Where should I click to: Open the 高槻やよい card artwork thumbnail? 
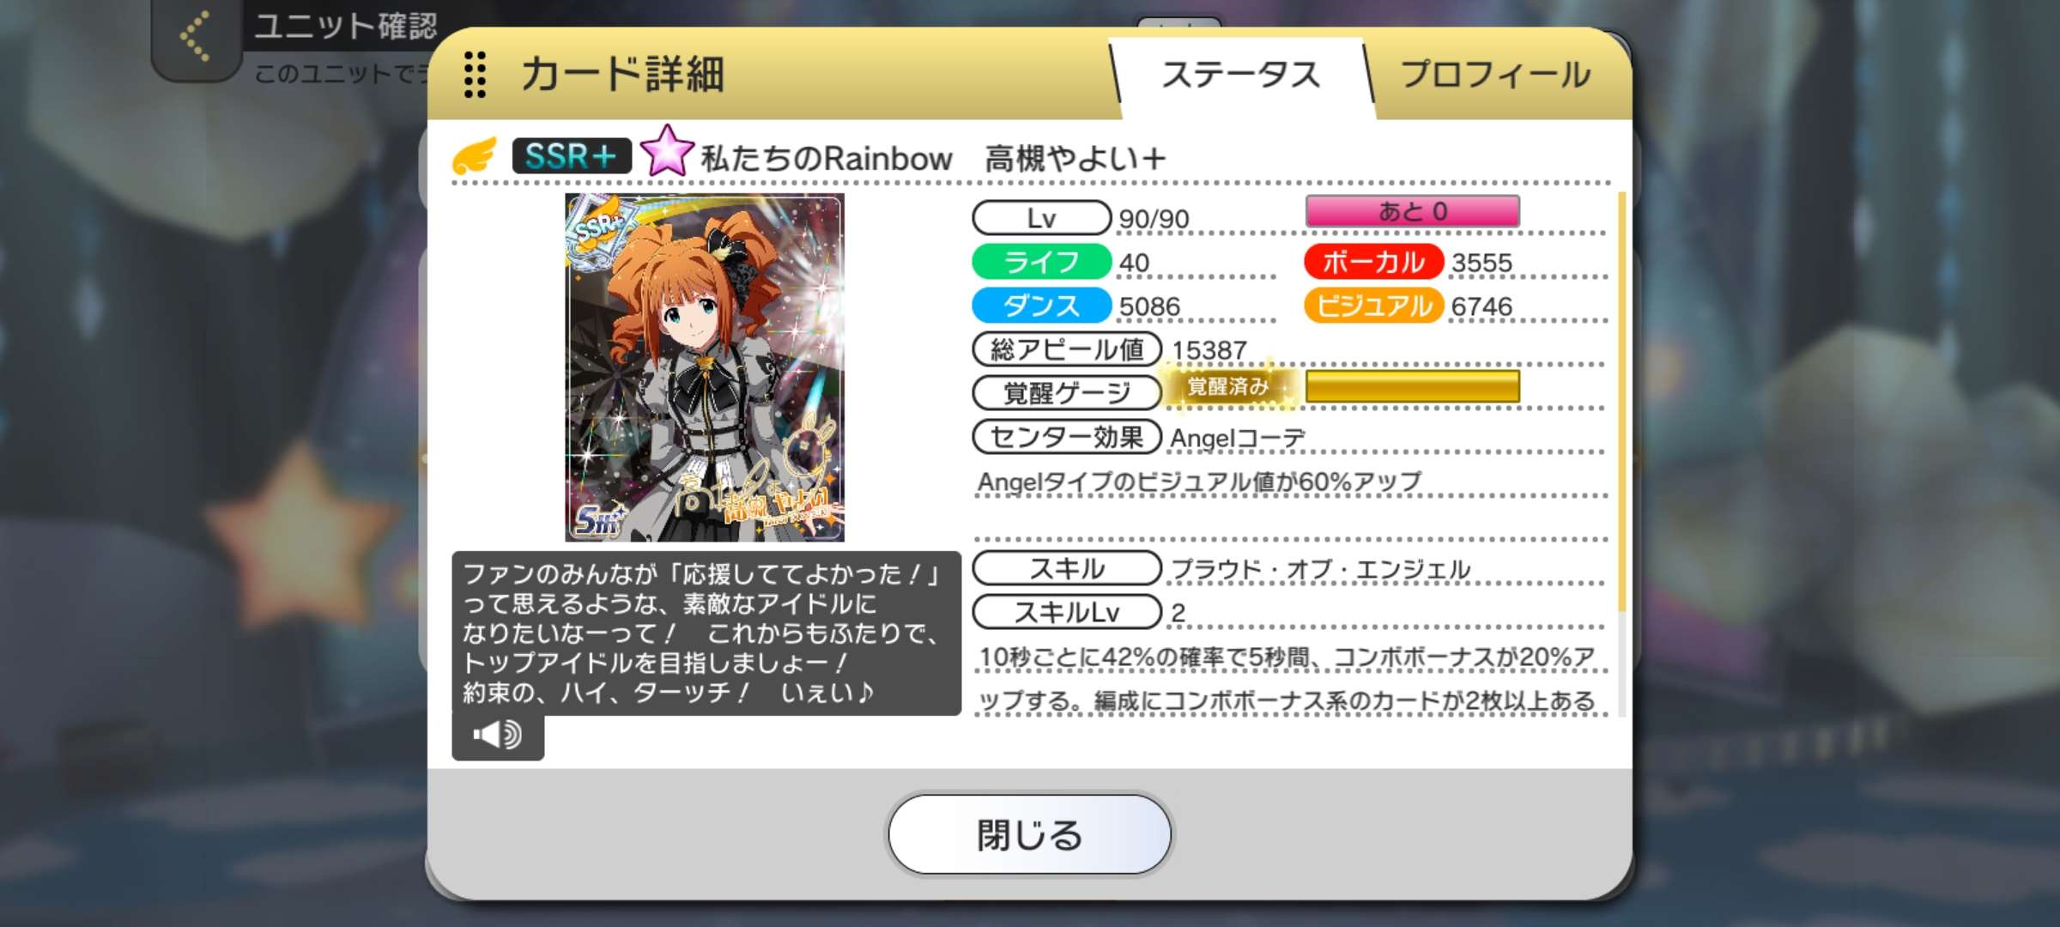(705, 367)
